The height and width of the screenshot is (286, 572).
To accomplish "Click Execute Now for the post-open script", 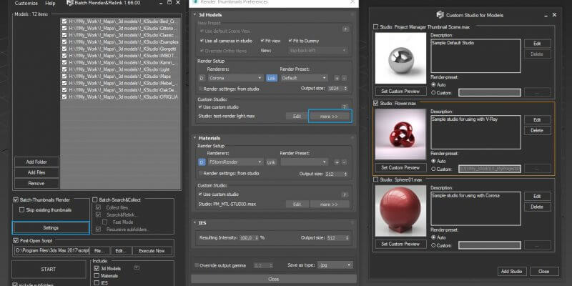I will (153, 251).
